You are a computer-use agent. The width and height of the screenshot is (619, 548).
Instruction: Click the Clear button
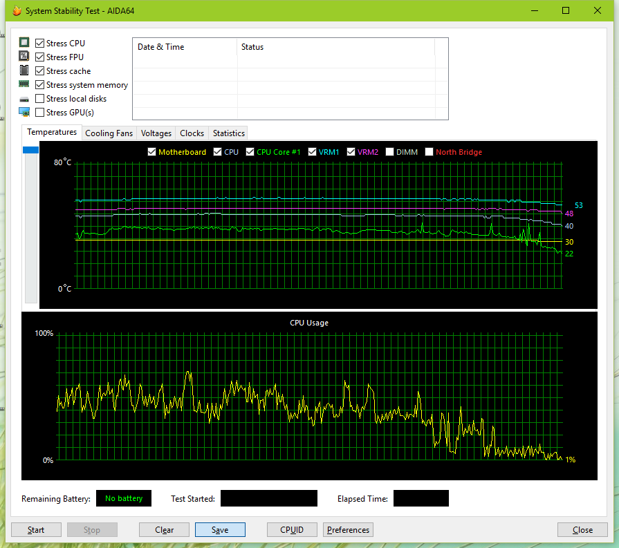[164, 529]
